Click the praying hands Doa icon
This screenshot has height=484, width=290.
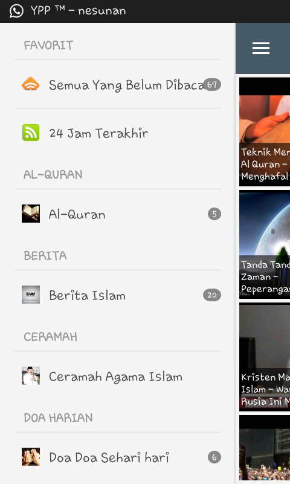point(30,457)
